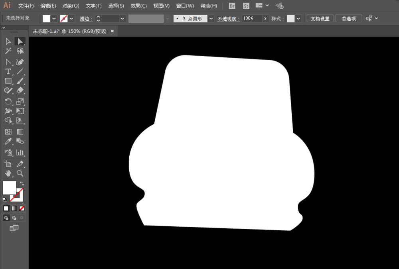Switch paint mode to Gradient
The height and width of the screenshot is (269, 399).
[x=14, y=208]
